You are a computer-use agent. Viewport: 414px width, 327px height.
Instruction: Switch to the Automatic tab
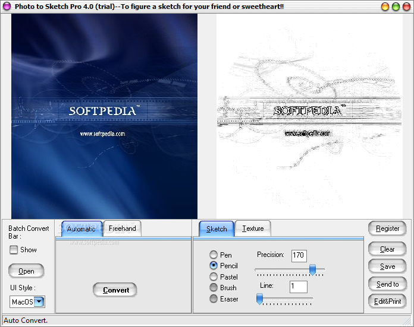pyautogui.click(x=81, y=228)
